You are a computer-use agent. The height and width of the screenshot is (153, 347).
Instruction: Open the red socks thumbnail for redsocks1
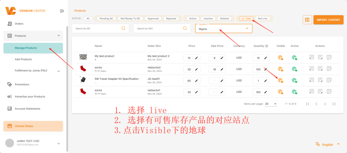(83, 91)
